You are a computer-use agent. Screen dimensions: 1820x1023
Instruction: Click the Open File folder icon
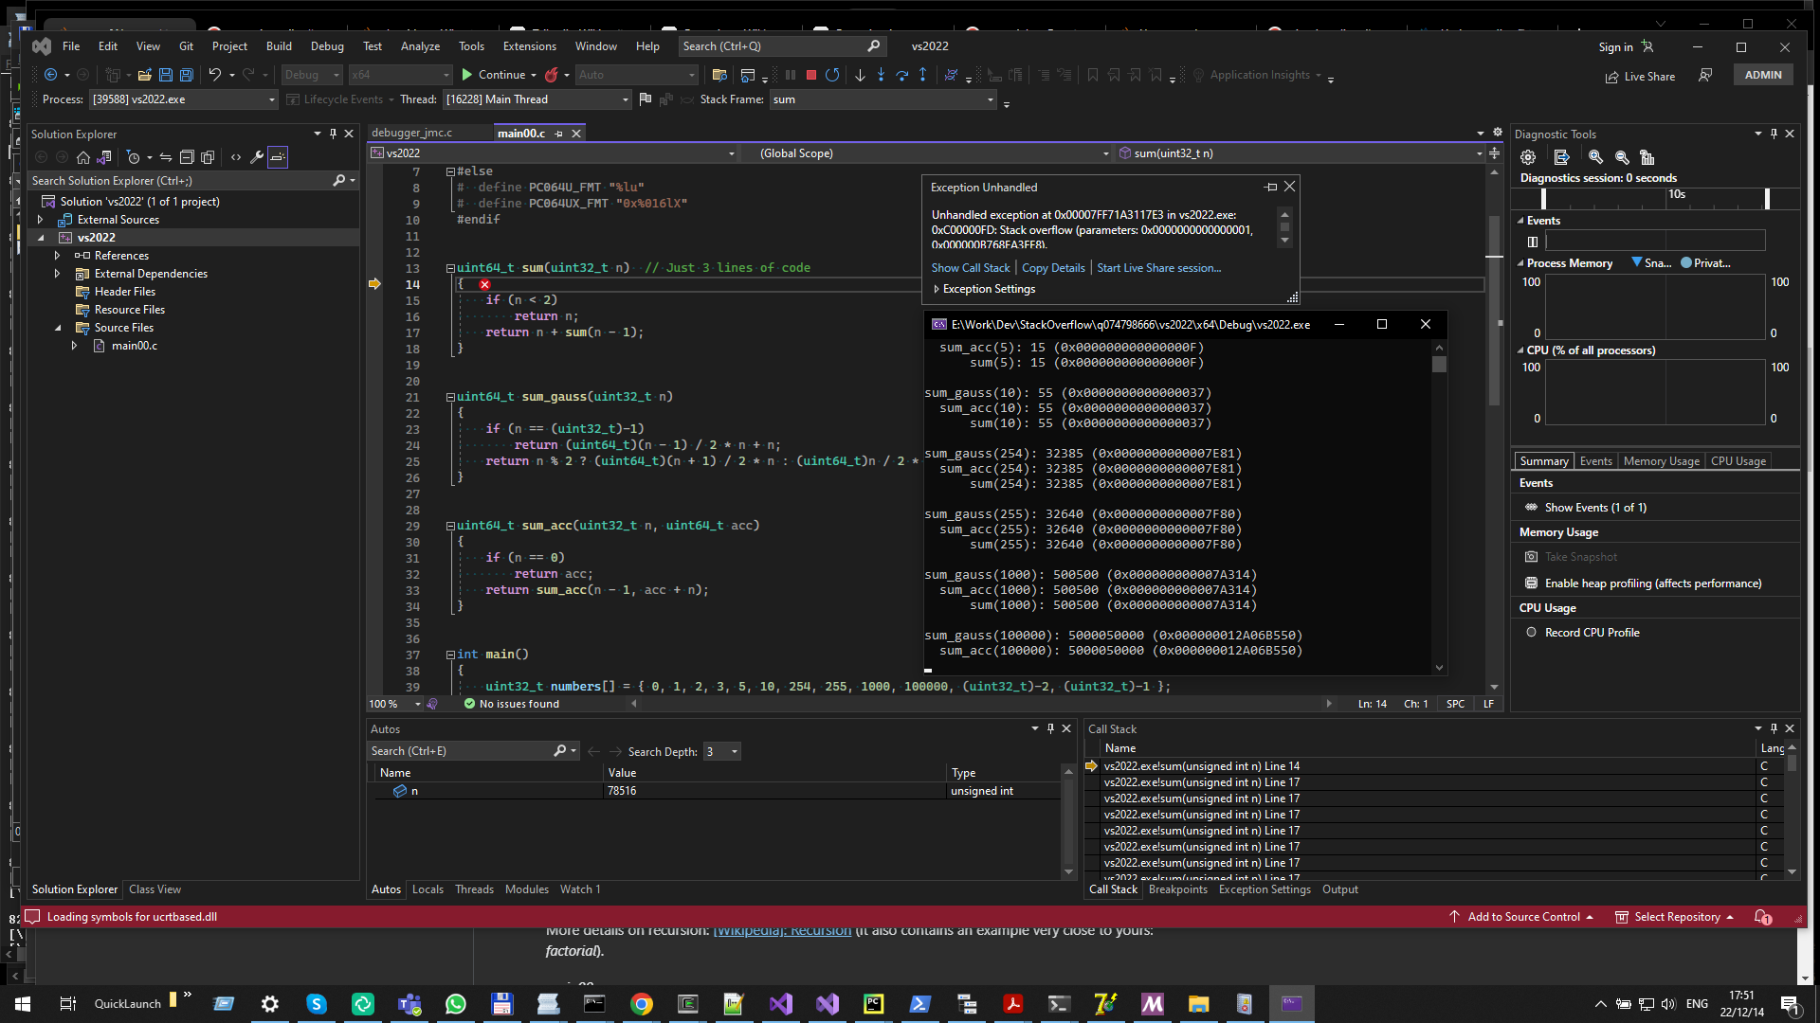pos(144,75)
